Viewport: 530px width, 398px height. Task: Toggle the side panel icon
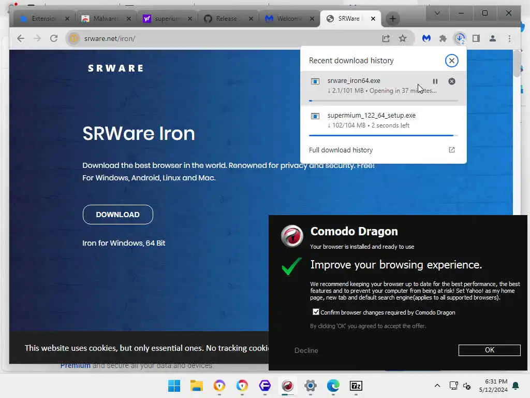[476, 38]
